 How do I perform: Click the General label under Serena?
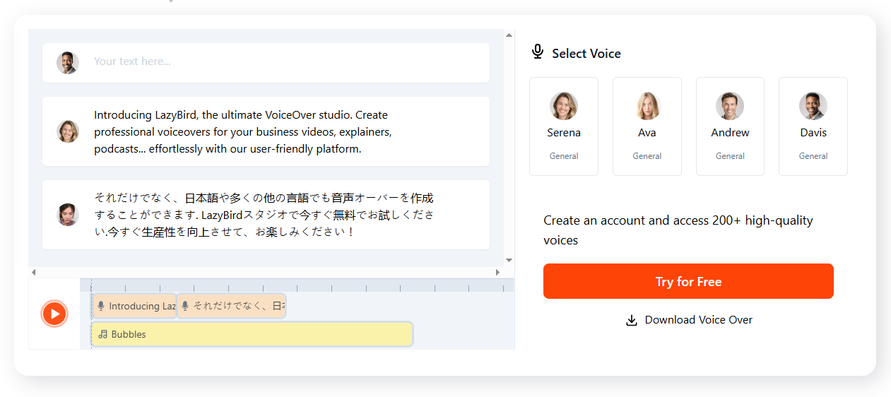point(564,156)
